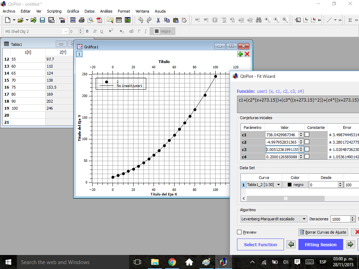Click the negro curve color in Data Set
Image resolution: width=359 pixels, height=269 pixels.
click(x=295, y=185)
